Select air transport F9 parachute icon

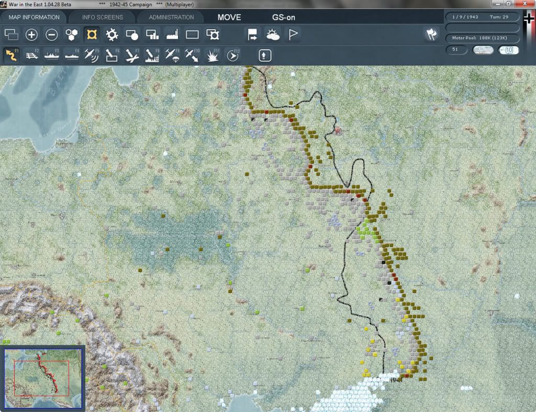tap(172, 55)
